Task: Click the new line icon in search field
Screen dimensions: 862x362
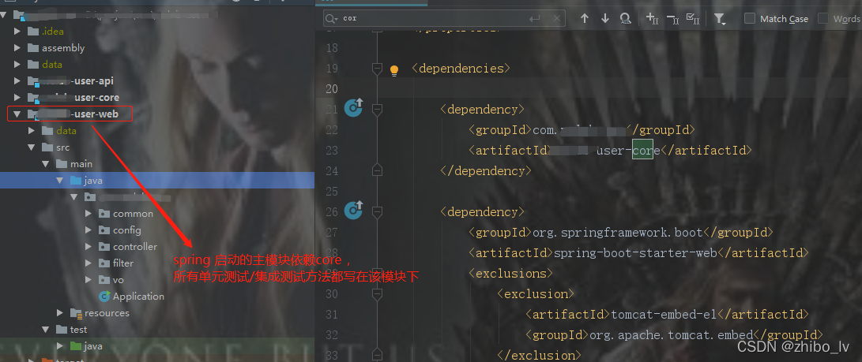Action: [534, 19]
